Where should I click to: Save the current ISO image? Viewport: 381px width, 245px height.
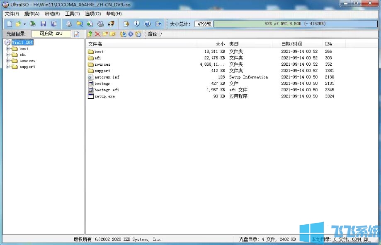point(43,24)
